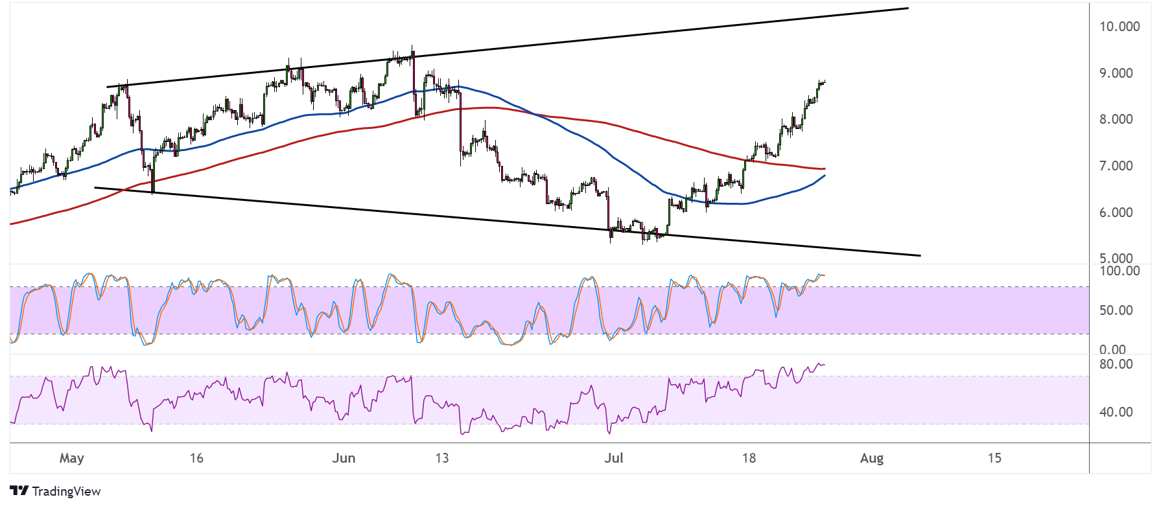Click the Aug date label
Image resolution: width=1161 pixels, height=508 pixels.
click(871, 458)
